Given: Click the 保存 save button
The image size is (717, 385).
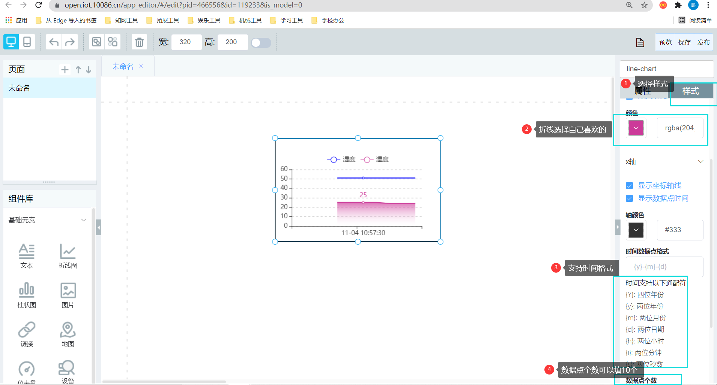Looking at the screenshot, I should (684, 42).
